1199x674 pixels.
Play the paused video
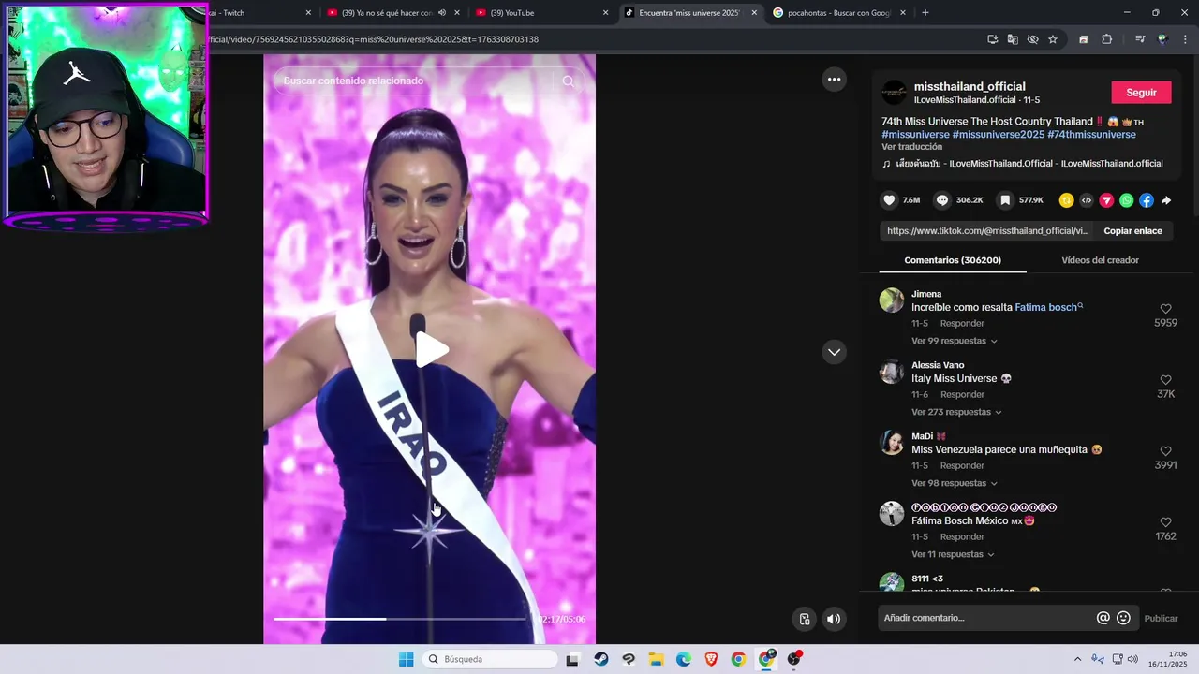coord(430,350)
